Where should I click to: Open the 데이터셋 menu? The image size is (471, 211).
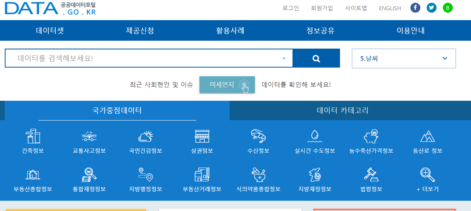[50, 30]
